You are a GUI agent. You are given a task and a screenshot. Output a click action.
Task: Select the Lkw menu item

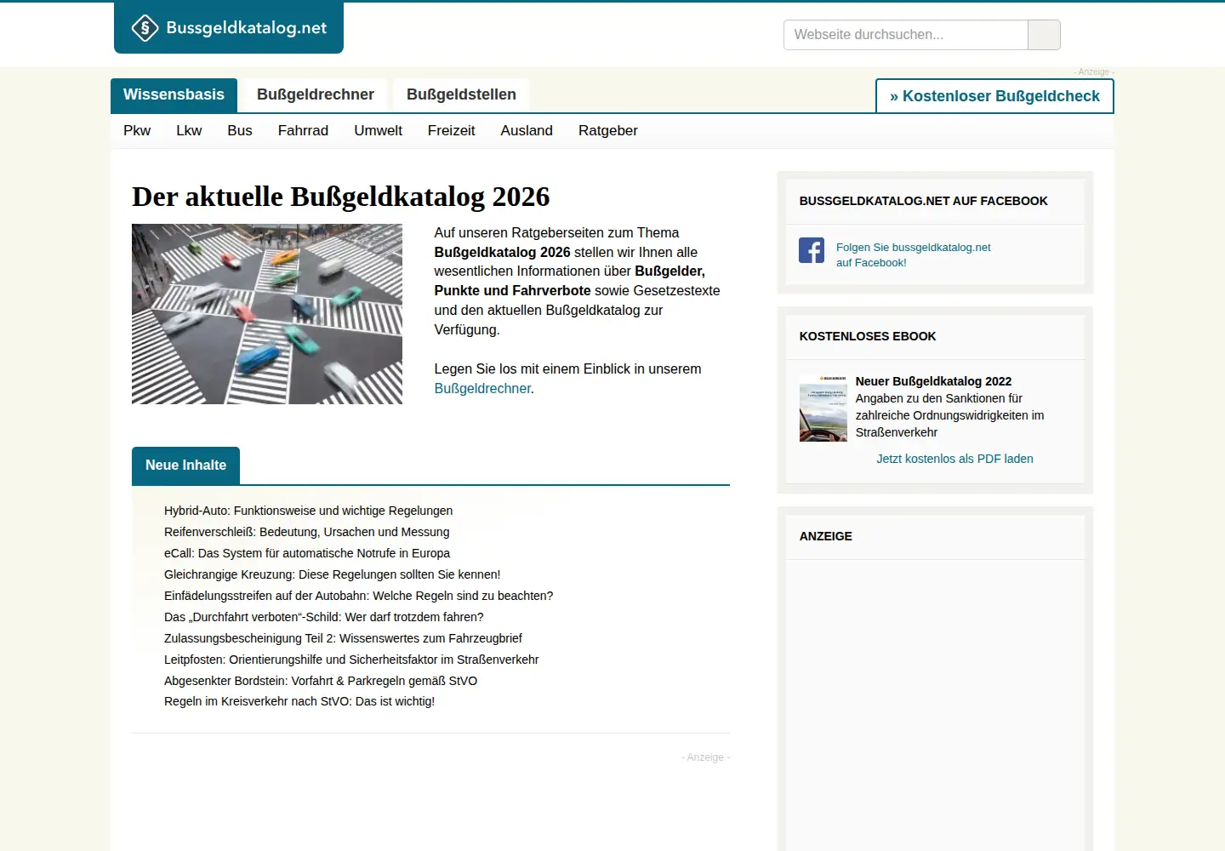[x=189, y=130]
